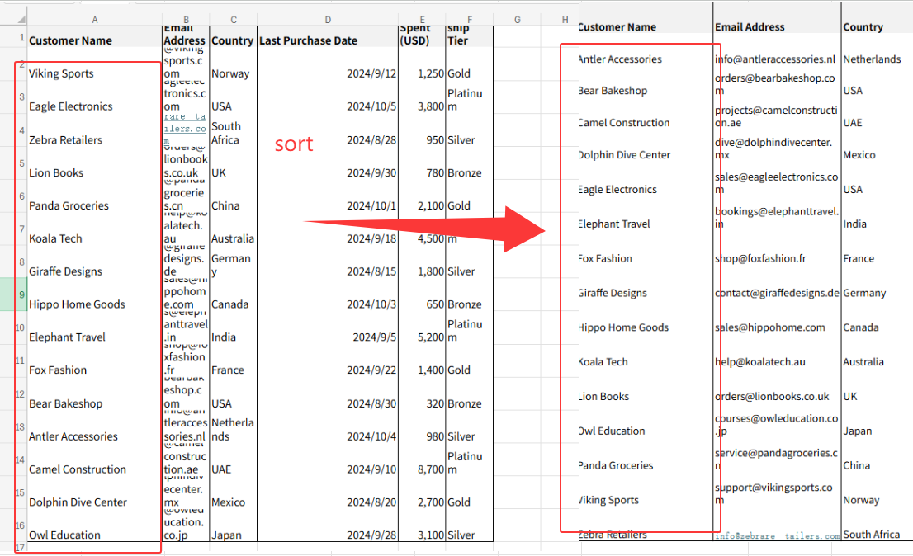Select Antler Accessories in the sorted right table
Image resolution: width=913 pixels, height=556 pixels.
click(x=619, y=59)
